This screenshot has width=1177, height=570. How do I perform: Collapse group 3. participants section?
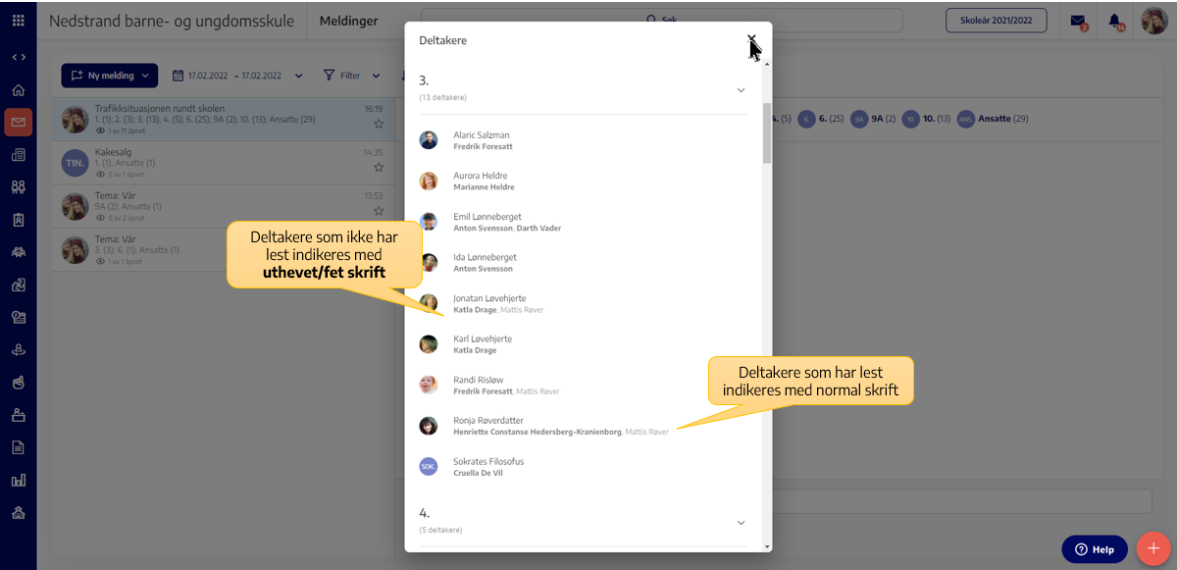[741, 90]
